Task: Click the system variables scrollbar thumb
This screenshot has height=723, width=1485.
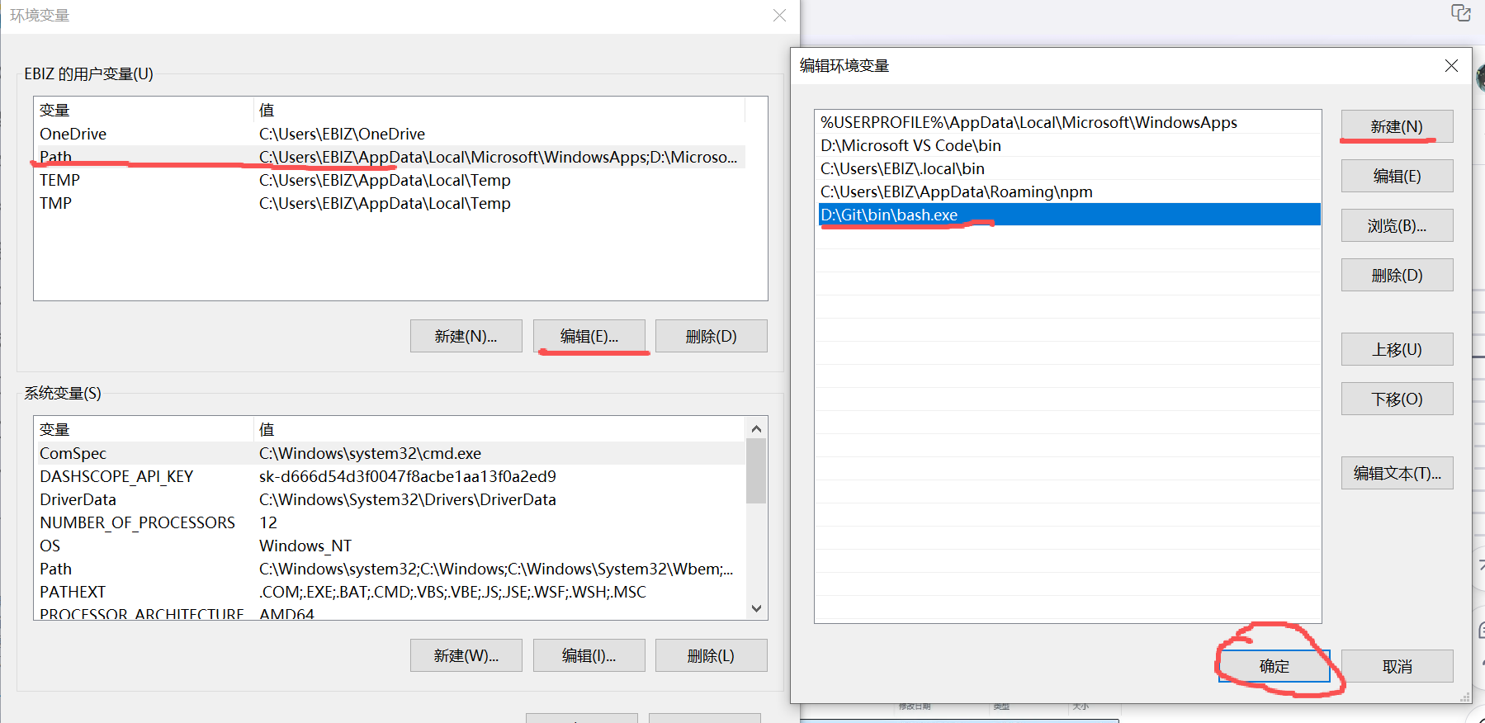Action: click(756, 471)
